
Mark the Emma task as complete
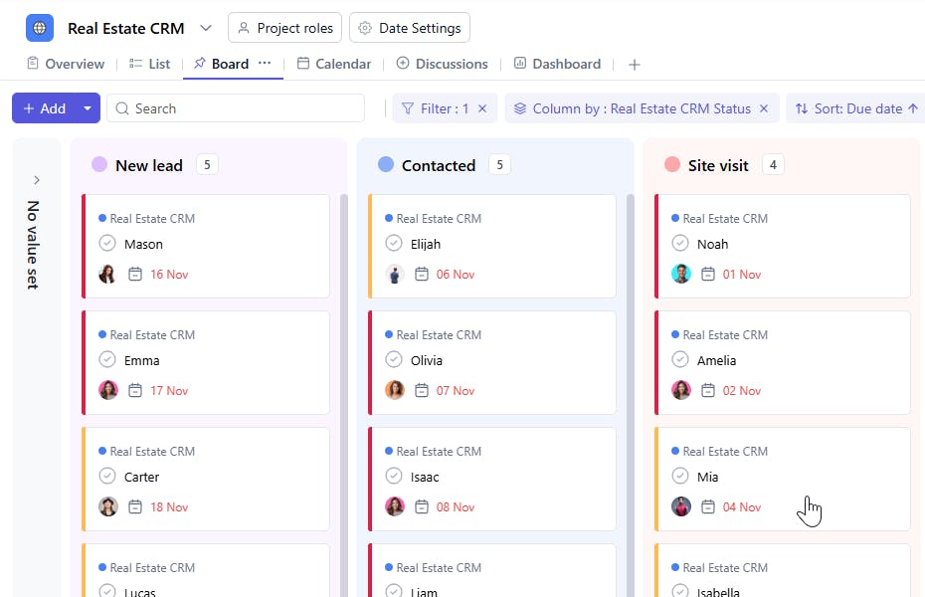[107, 359]
